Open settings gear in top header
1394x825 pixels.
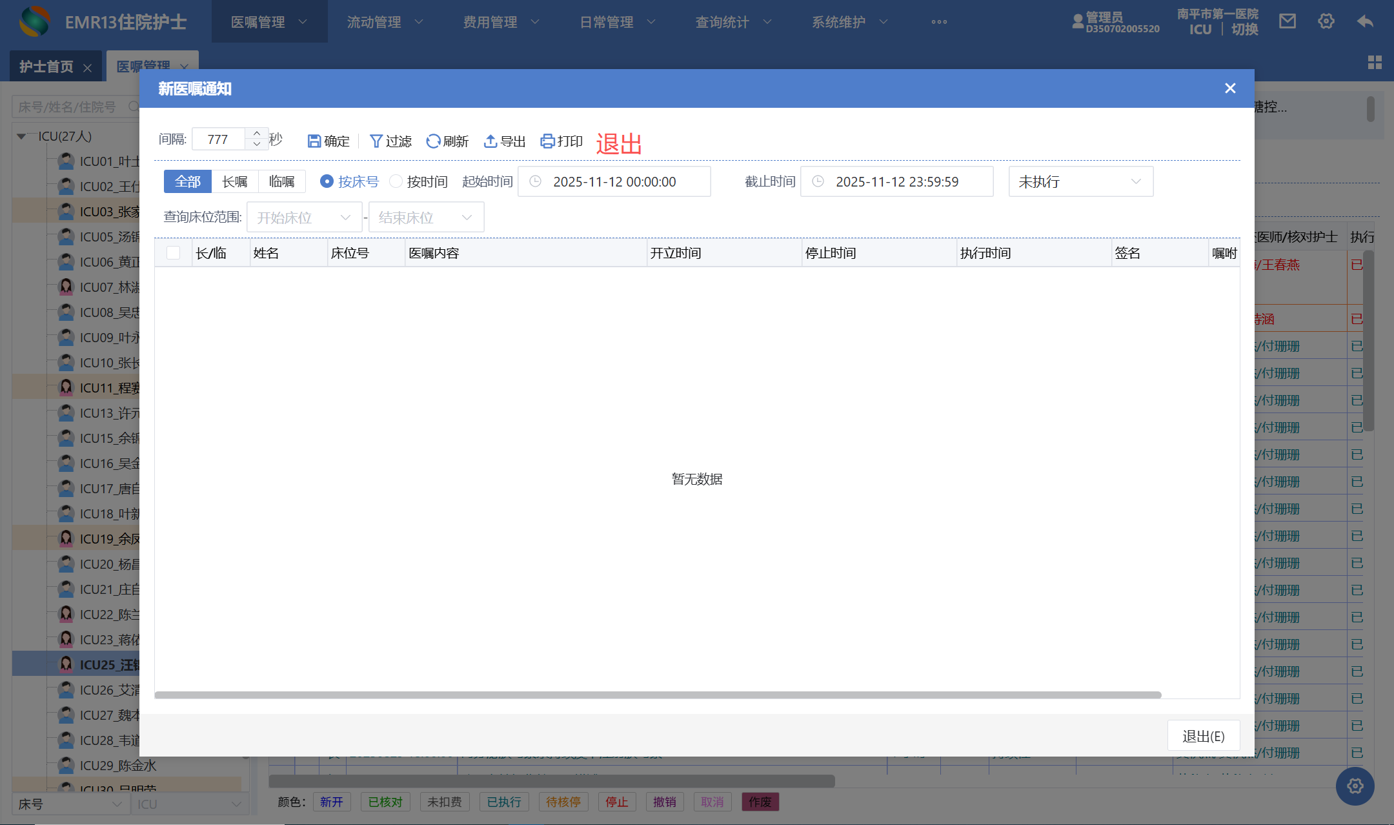coord(1326,21)
